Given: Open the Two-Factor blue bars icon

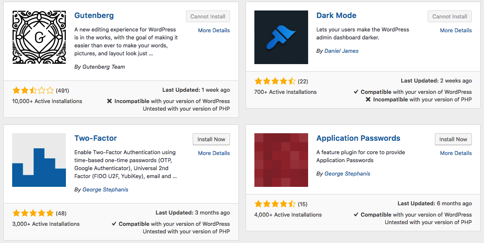Looking at the screenshot, I should [39, 160].
